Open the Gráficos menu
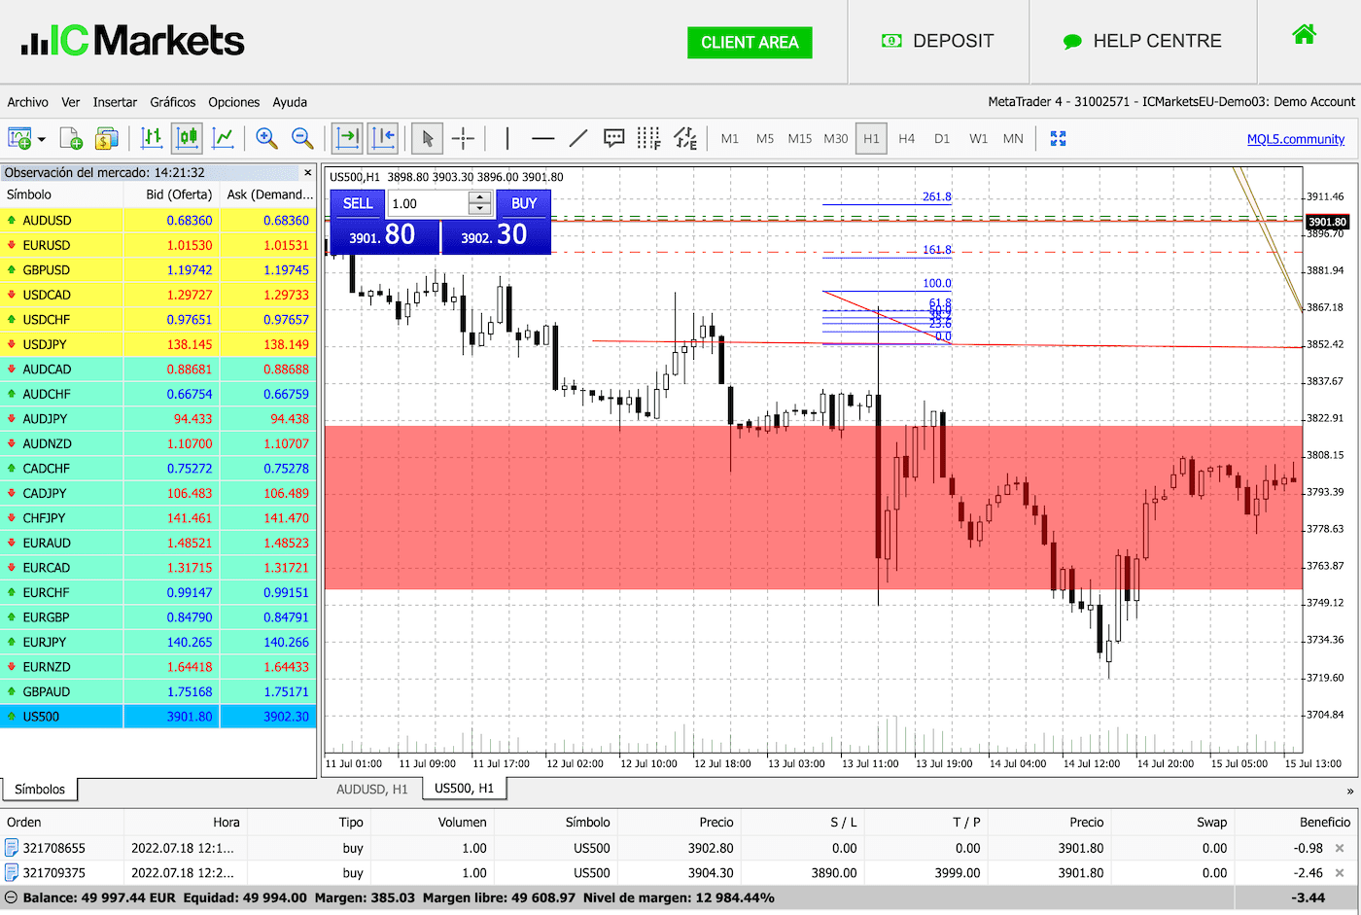1361x915 pixels. click(173, 102)
